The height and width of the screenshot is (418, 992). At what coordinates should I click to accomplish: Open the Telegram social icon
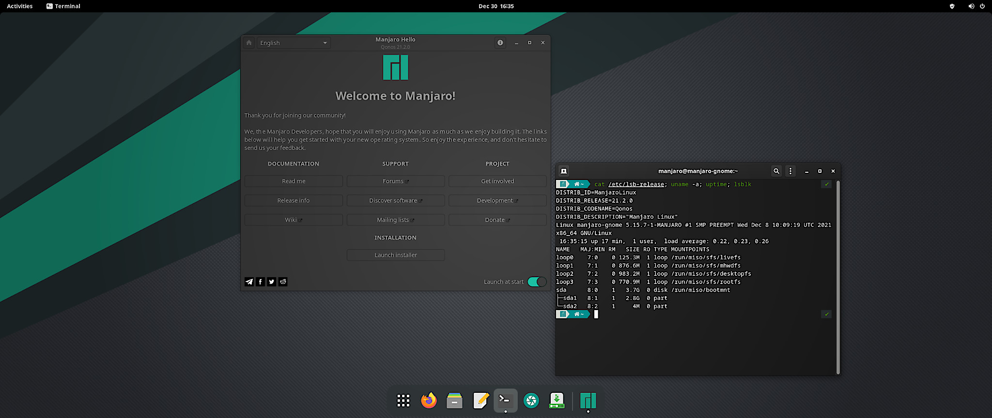click(249, 282)
